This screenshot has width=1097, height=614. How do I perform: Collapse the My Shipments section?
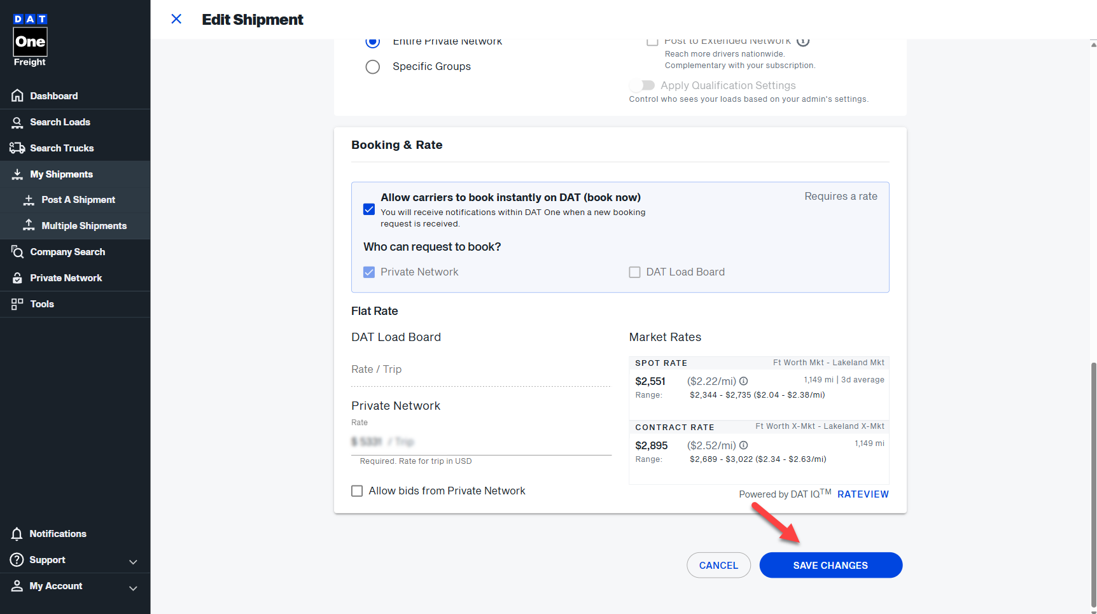pos(61,174)
